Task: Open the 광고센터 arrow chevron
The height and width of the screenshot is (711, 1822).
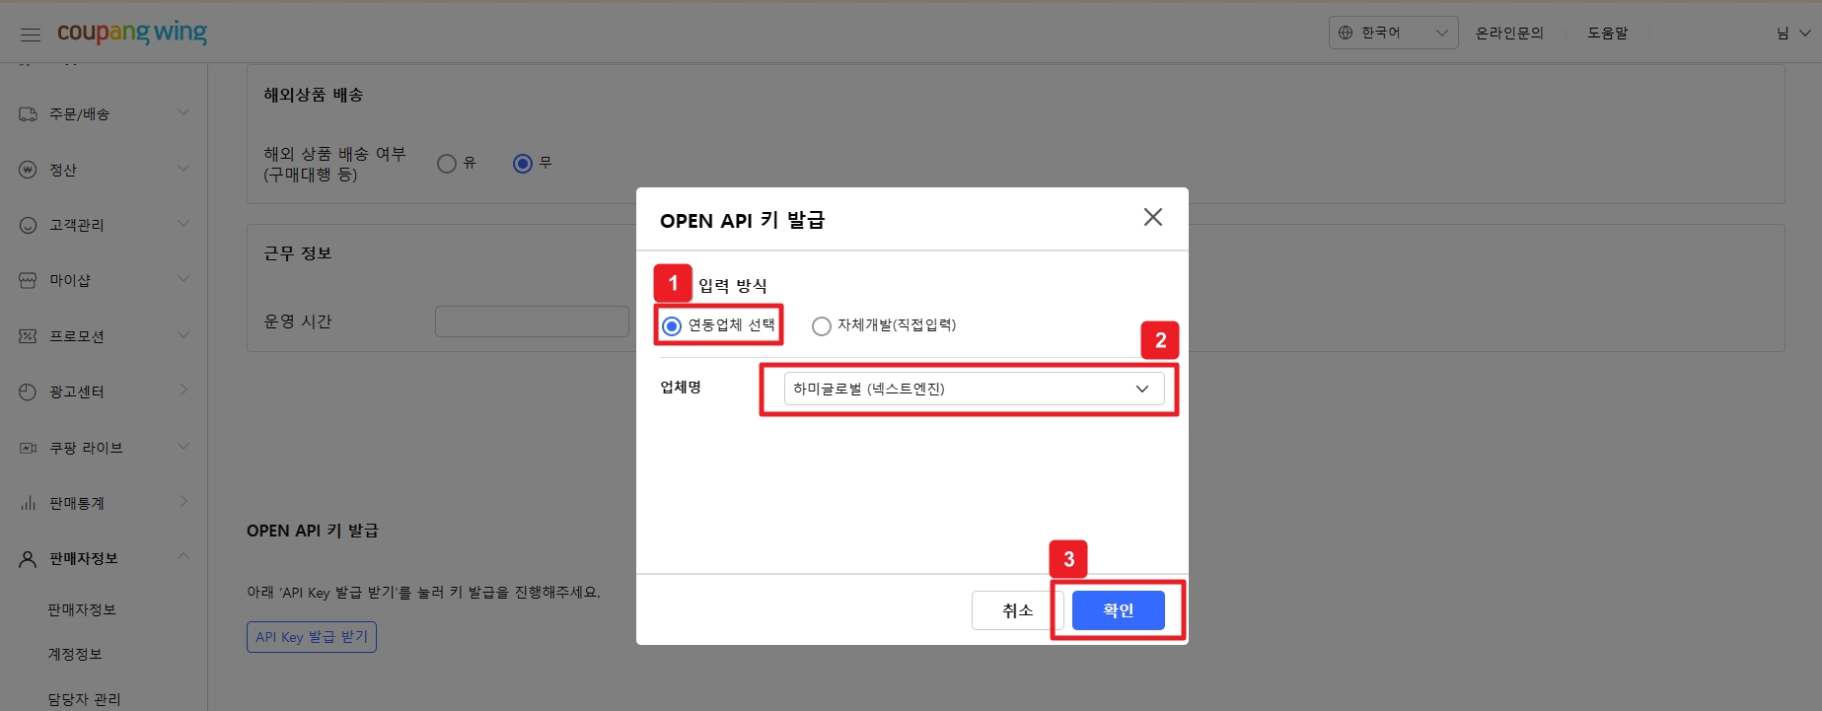Action: click(x=183, y=391)
